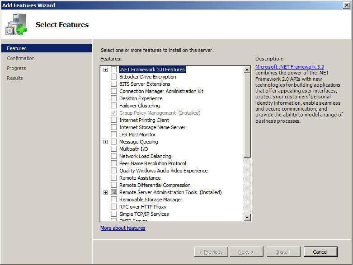The height and width of the screenshot is (265, 353).
Task: Check the Removable Storage Manager checkbox
Action: pos(114,200)
